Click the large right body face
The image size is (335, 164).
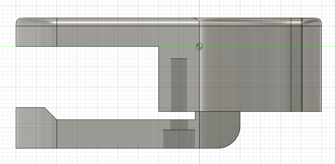click(245, 69)
